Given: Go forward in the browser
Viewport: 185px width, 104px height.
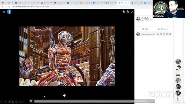Looking at the screenshot, I should [6, 7].
